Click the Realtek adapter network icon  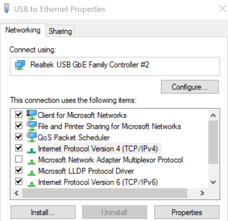[20, 65]
